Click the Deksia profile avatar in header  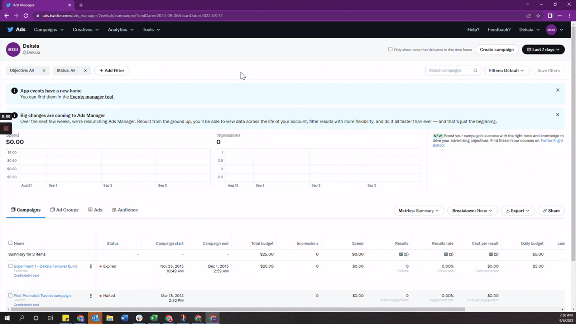click(551, 30)
